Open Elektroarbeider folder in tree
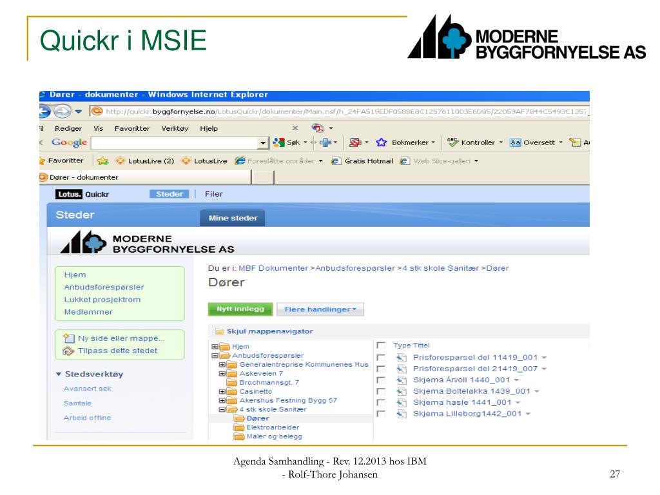Screen dimensions: 660x495 point(266,427)
